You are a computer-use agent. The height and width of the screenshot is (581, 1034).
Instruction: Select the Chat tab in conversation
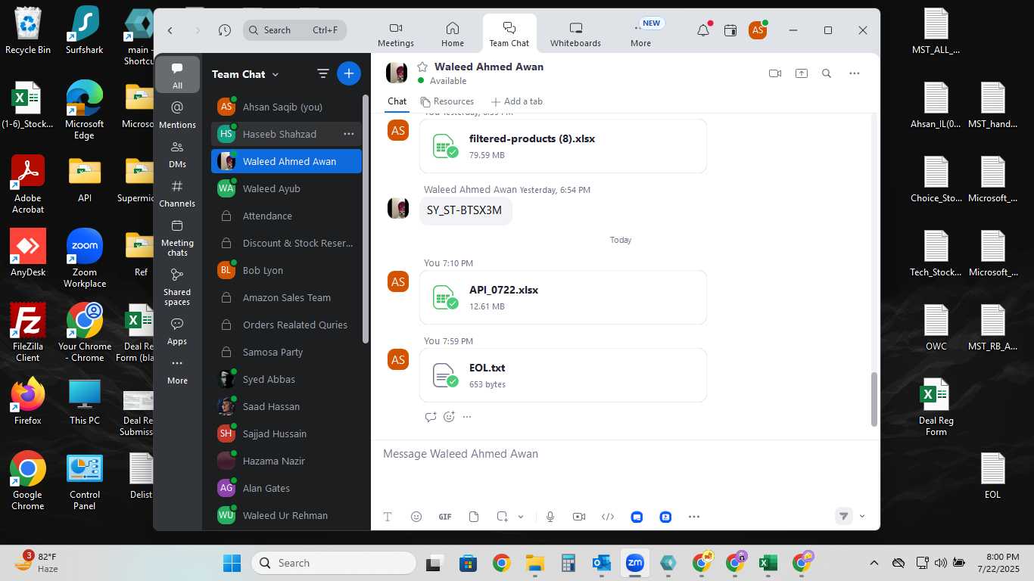(397, 101)
